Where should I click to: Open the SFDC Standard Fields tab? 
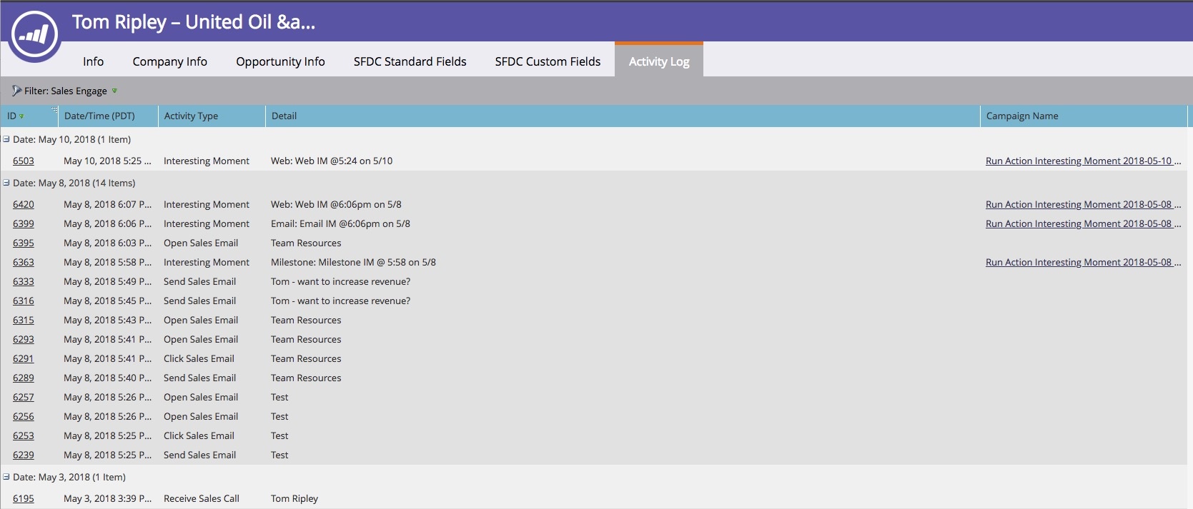(410, 61)
